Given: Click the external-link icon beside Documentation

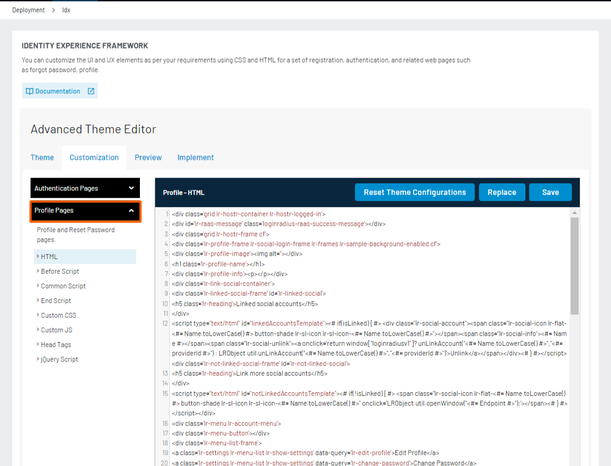Looking at the screenshot, I should tap(90, 90).
